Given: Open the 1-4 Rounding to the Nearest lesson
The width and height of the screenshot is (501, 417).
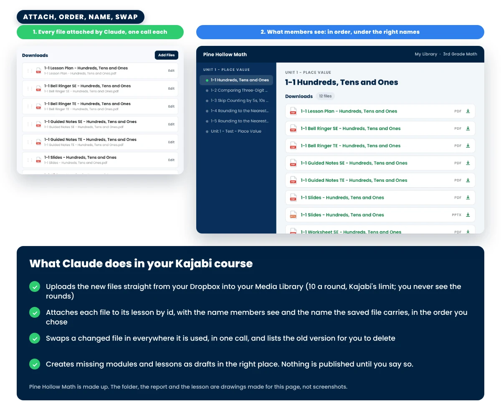Looking at the screenshot, I should tap(236, 111).
